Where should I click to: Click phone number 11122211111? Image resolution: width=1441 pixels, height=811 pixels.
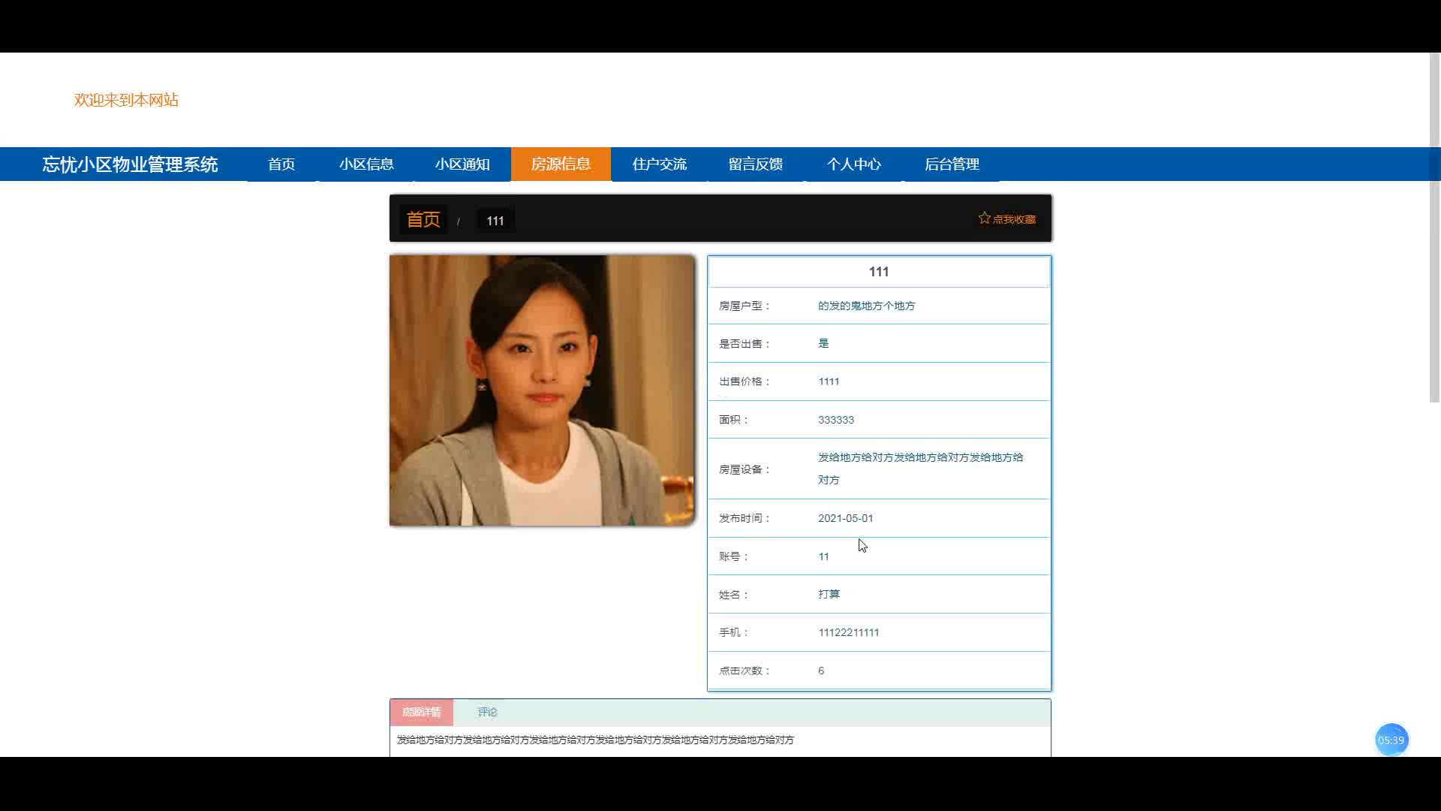pos(848,632)
